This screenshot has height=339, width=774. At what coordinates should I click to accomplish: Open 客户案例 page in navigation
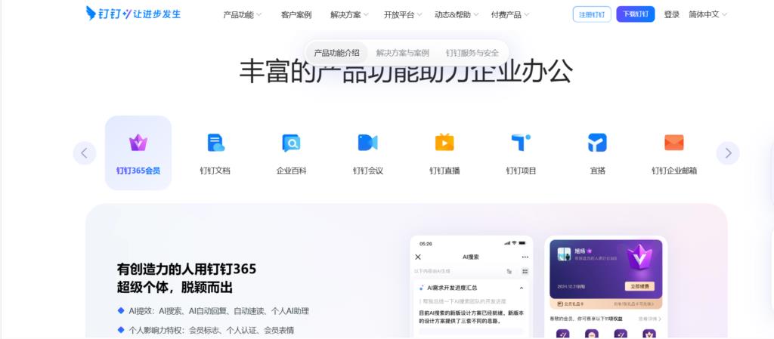click(x=296, y=15)
